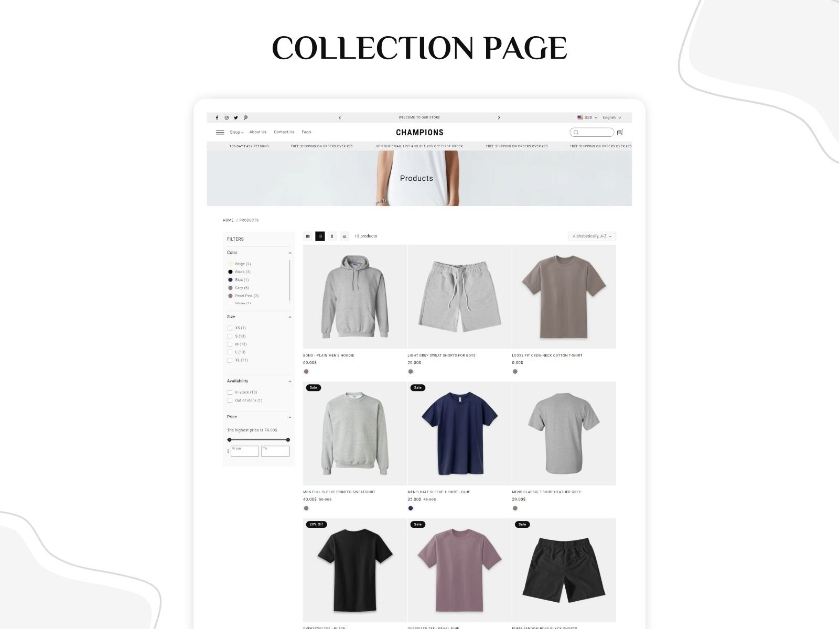The image size is (839, 629).
Task: Tick the In stock availability checkbox
Action: [230, 392]
